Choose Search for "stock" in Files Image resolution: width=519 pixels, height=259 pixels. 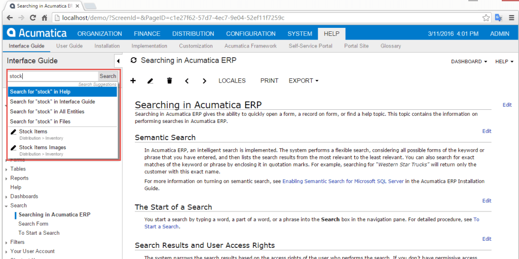(x=62, y=121)
